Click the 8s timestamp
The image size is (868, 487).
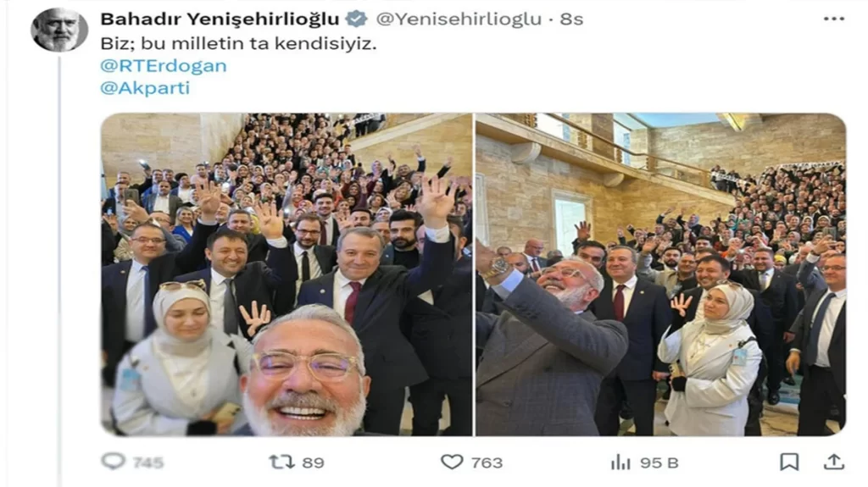571,19
